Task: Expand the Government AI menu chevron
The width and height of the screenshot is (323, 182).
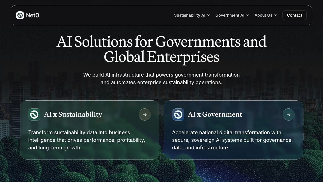Action: coord(247,15)
